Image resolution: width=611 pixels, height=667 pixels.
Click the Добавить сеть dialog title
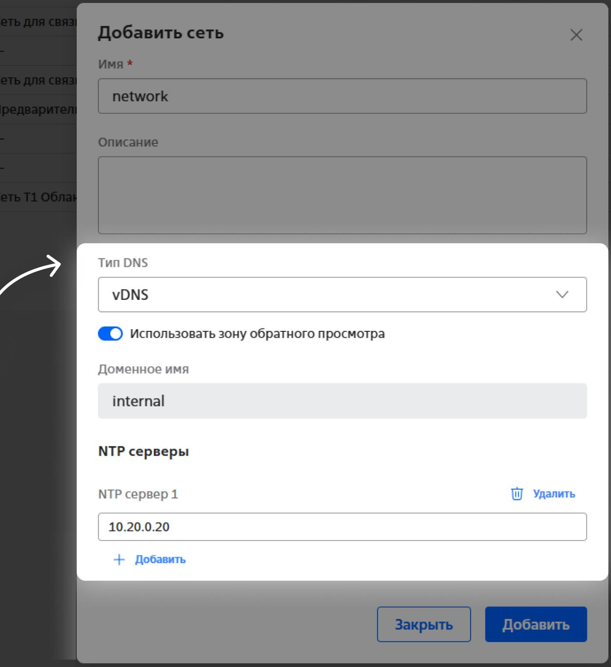[x=161, y=33]
